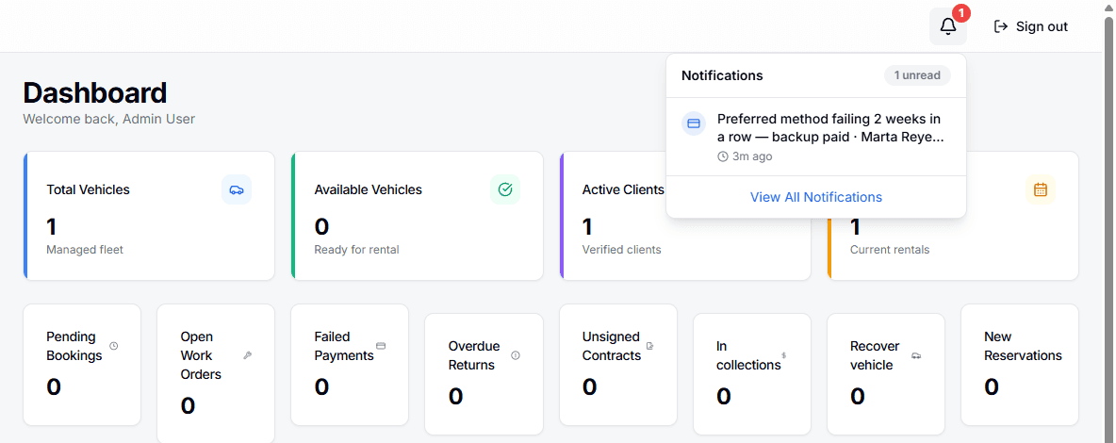Screen dimensions: 1116x443
Task: Click the alert icon beside Overdue Returns
Action: click(516, 355)
